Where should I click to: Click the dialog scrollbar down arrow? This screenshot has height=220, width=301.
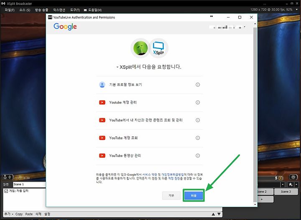pyautogui.click(x=255, y=205)
